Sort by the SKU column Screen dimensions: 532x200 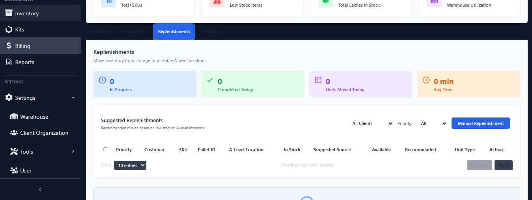tap(183, 150)
